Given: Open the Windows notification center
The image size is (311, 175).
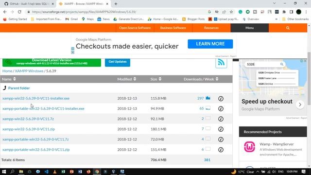Looking at the screenshot, I should click(303, 172).
